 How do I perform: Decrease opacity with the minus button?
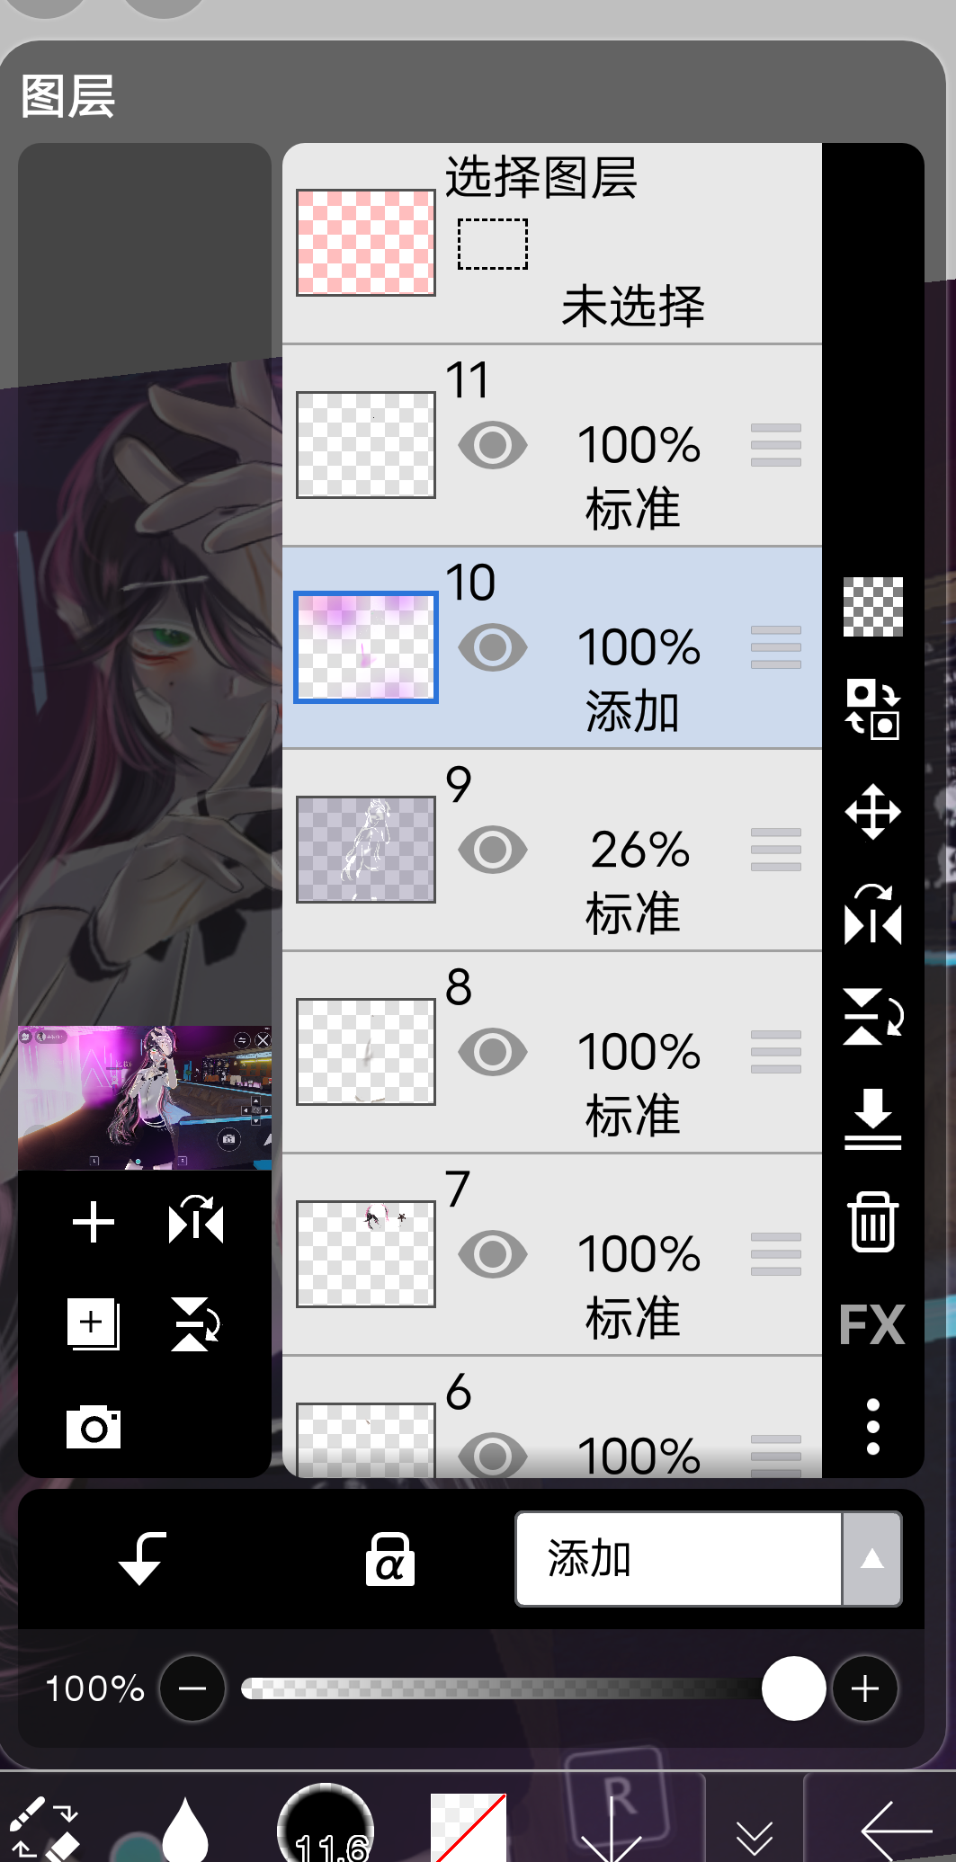click(x=192, y=1688)
